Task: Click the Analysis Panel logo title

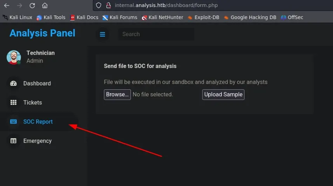Action: (42, 33)
